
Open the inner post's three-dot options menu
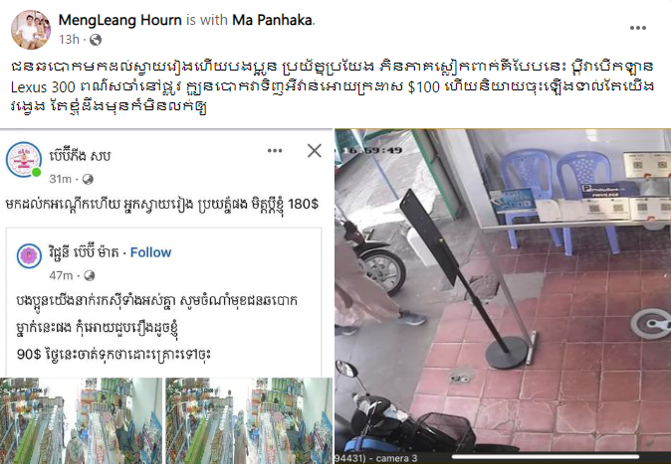275,150
